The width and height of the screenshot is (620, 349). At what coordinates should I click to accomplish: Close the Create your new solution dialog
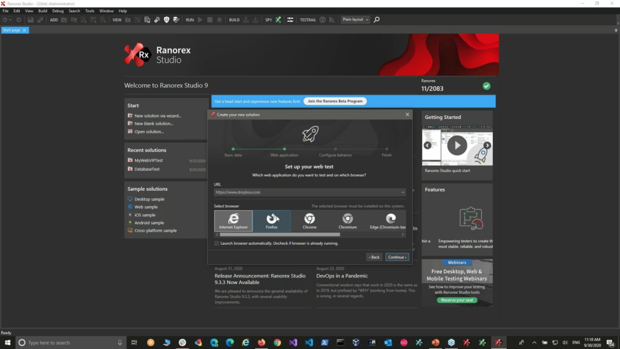(x=407, y=115)
